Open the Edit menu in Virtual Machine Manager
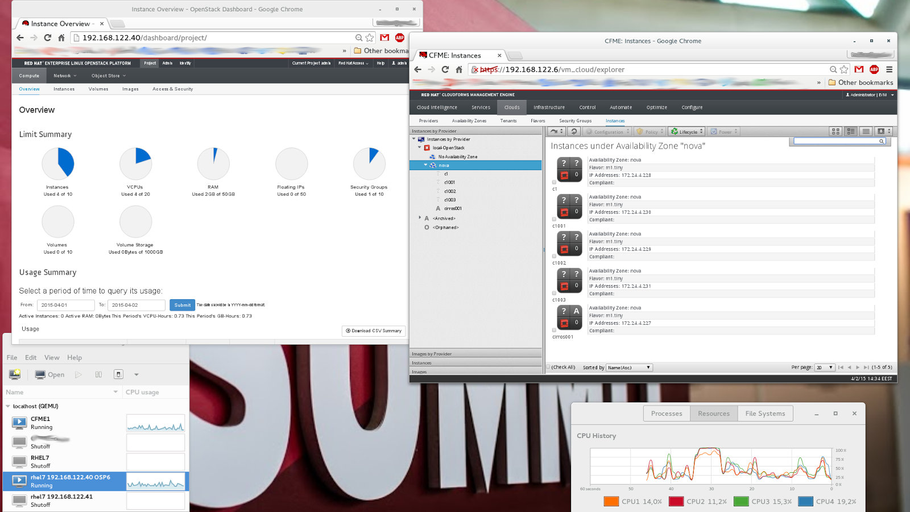Screen dimensions: 910x512 (x=31, y=357)
